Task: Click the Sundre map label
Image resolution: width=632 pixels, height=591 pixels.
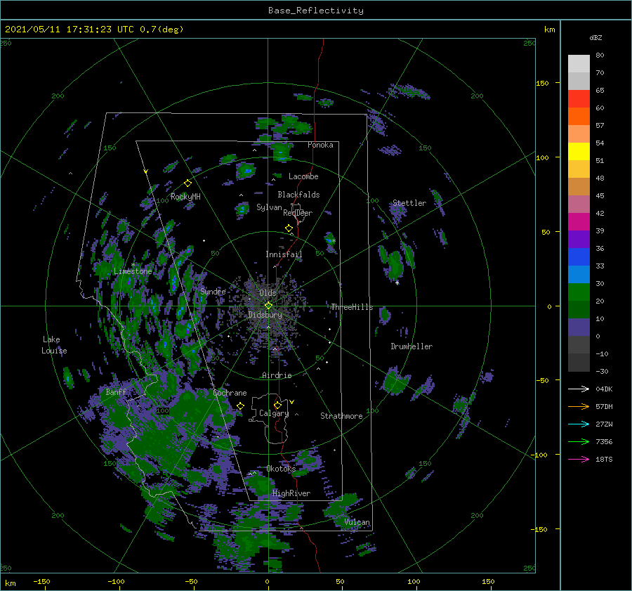Action: (213, 291)
